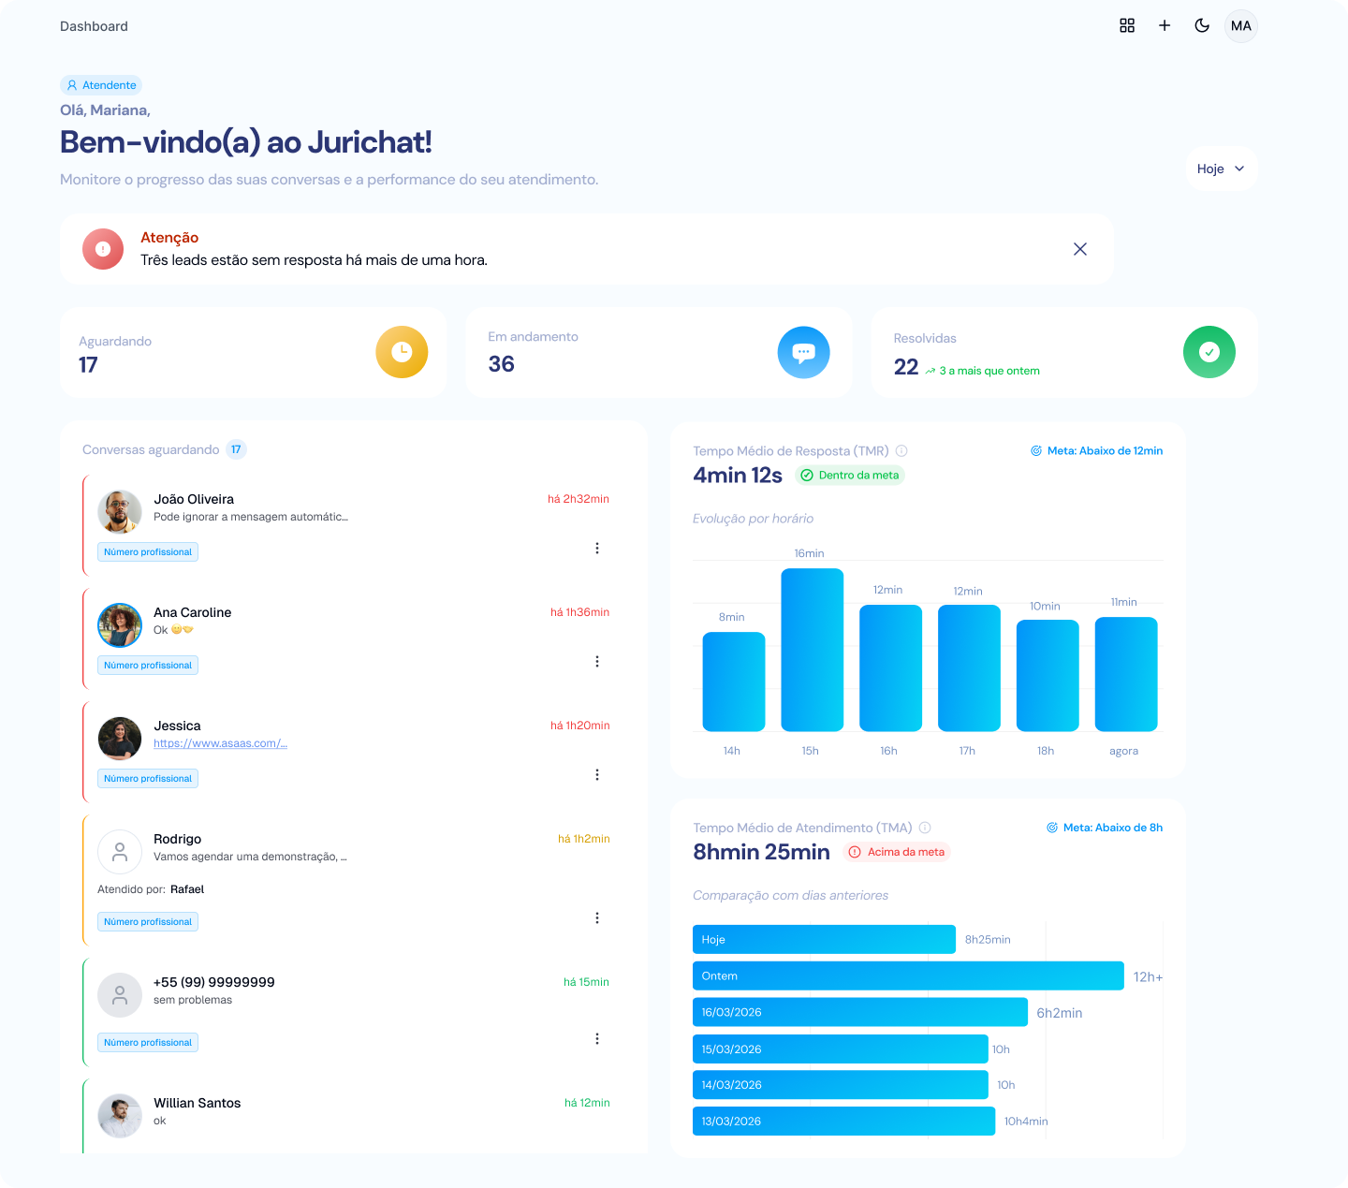Select the 14h bar in TMR chart
The image size is (1348, 1188).
(734, 682)
